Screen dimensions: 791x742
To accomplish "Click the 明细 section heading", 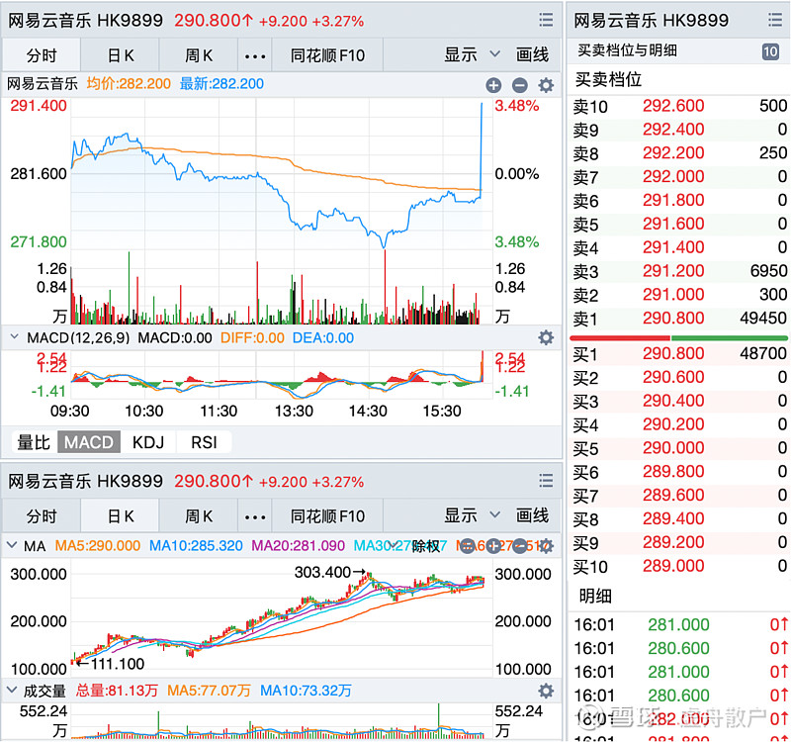I will 595,597.
